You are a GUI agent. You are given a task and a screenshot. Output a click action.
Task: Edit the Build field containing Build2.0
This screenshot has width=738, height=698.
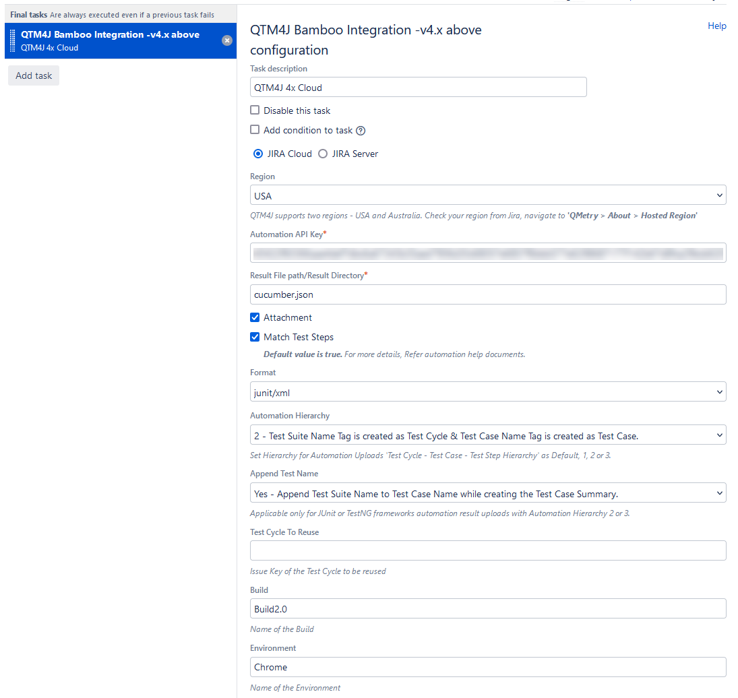click(487, 608)
